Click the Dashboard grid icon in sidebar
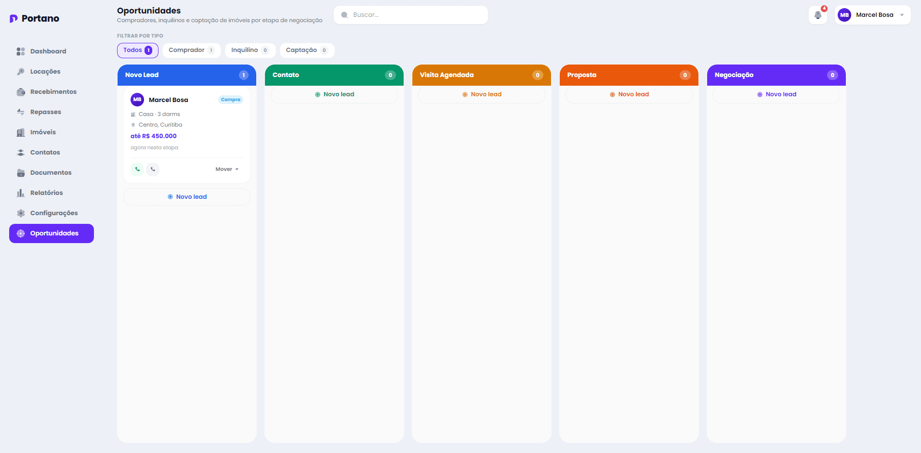The image size is (921, 453). [x=21, y=52]
